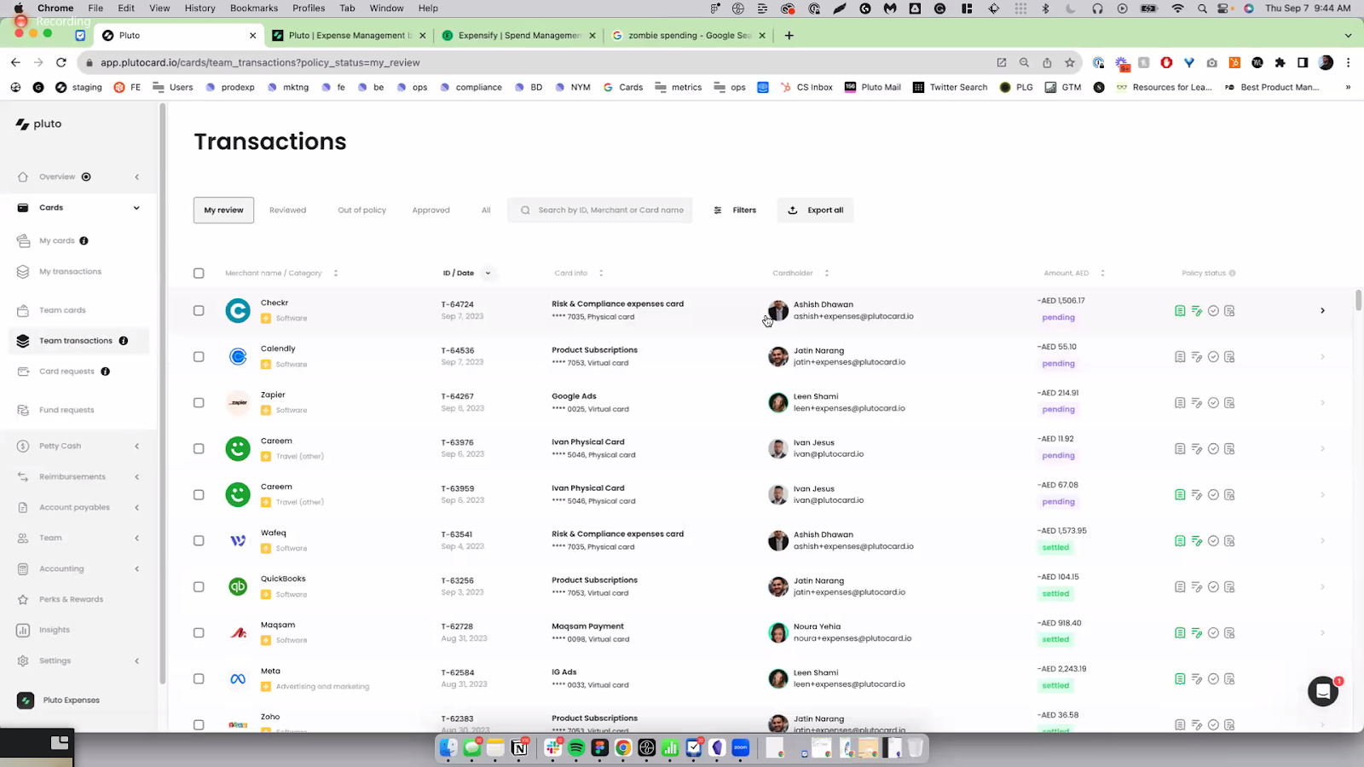The image size is (1364, 767).
Task: Check the Zapier transaction checkbox
Action: [199, 403]
